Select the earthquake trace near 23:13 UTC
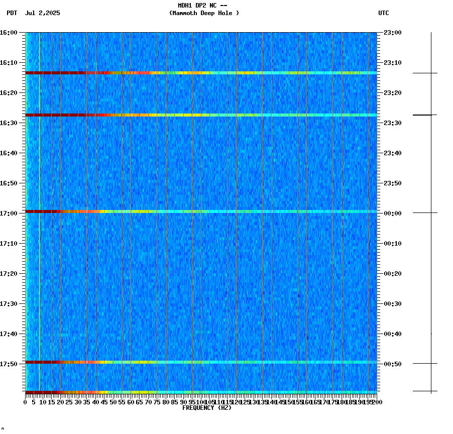Image resolution: width=453 pixels, height=434 pixels. [201, 72]
